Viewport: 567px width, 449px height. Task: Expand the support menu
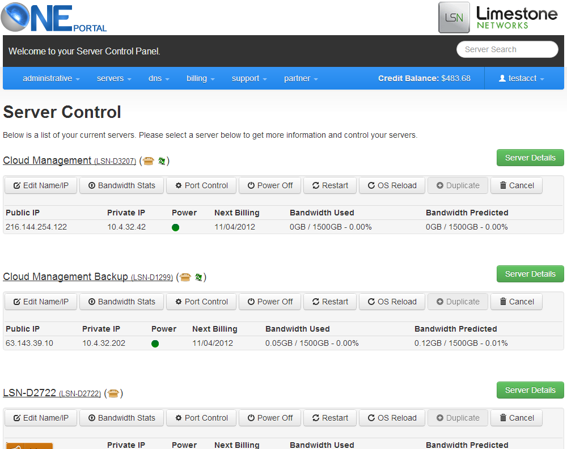click(x=249, y=78)
